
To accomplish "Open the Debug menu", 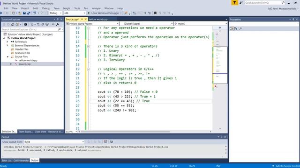I will [x=46, y=8].
